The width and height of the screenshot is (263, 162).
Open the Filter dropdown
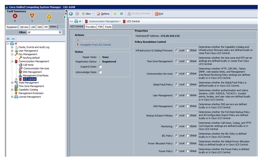[60, 32]
